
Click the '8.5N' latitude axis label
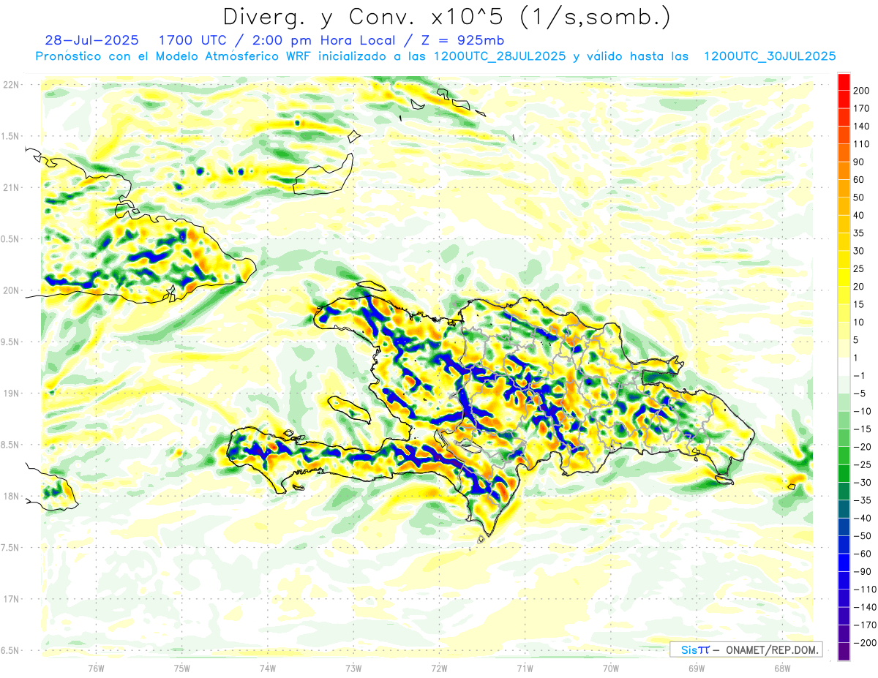click(x=11, y=445)
